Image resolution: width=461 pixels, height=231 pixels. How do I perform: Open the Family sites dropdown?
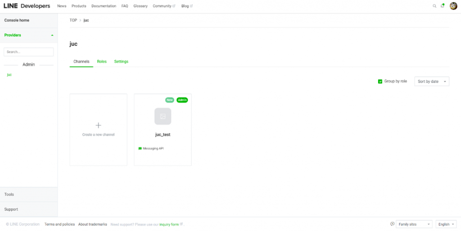pos(414,224)
